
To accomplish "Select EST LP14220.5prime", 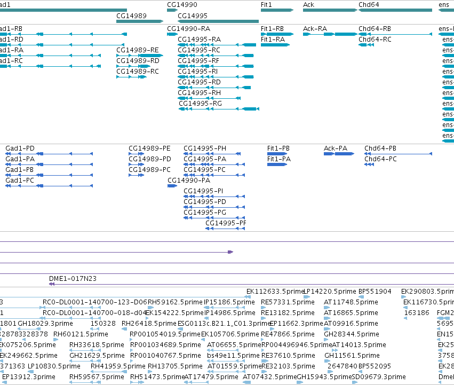I will click(x=330, y=292).
